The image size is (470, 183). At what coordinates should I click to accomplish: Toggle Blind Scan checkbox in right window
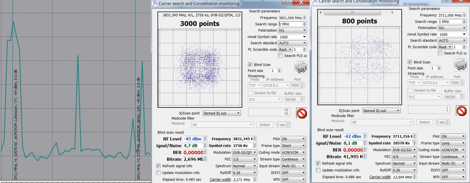410,62
